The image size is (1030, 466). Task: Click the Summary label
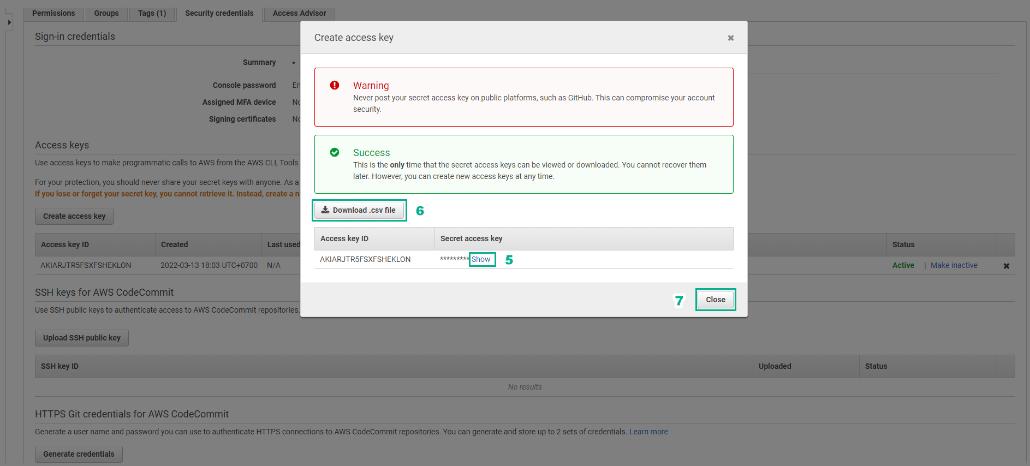[x=259, y=62]
